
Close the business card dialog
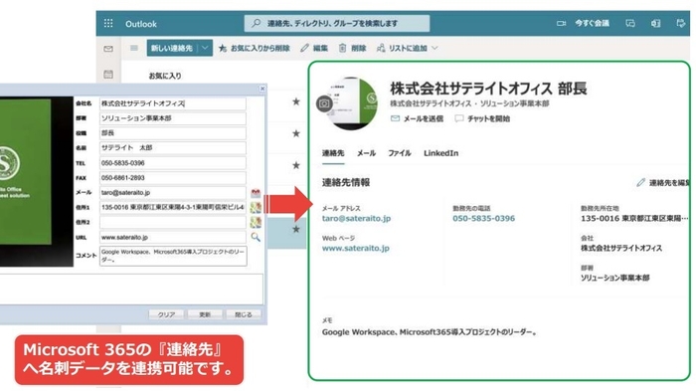262,89
